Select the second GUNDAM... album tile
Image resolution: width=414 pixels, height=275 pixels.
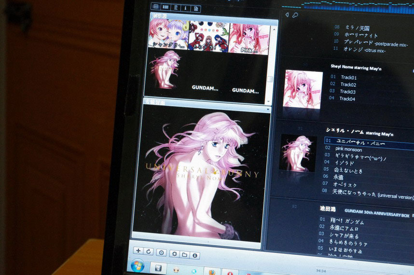245,91
